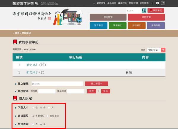
Task: Click 剩餘空間 9978 / 10000 text
Action: coord(24,50)
